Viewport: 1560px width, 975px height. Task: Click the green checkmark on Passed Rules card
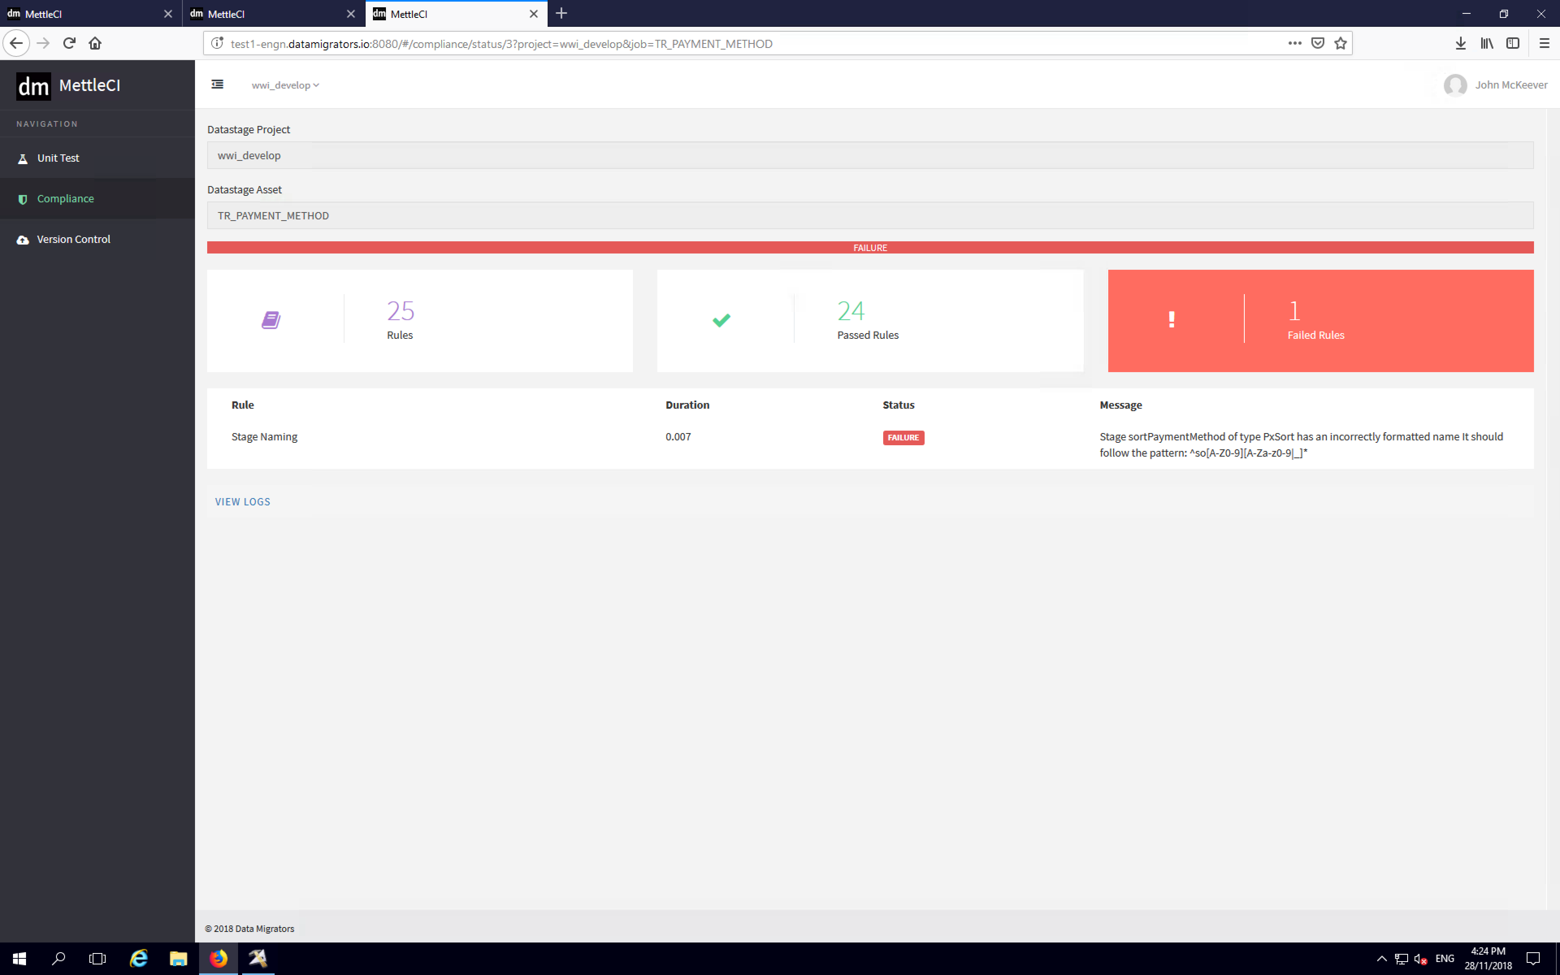pos(721,319)
